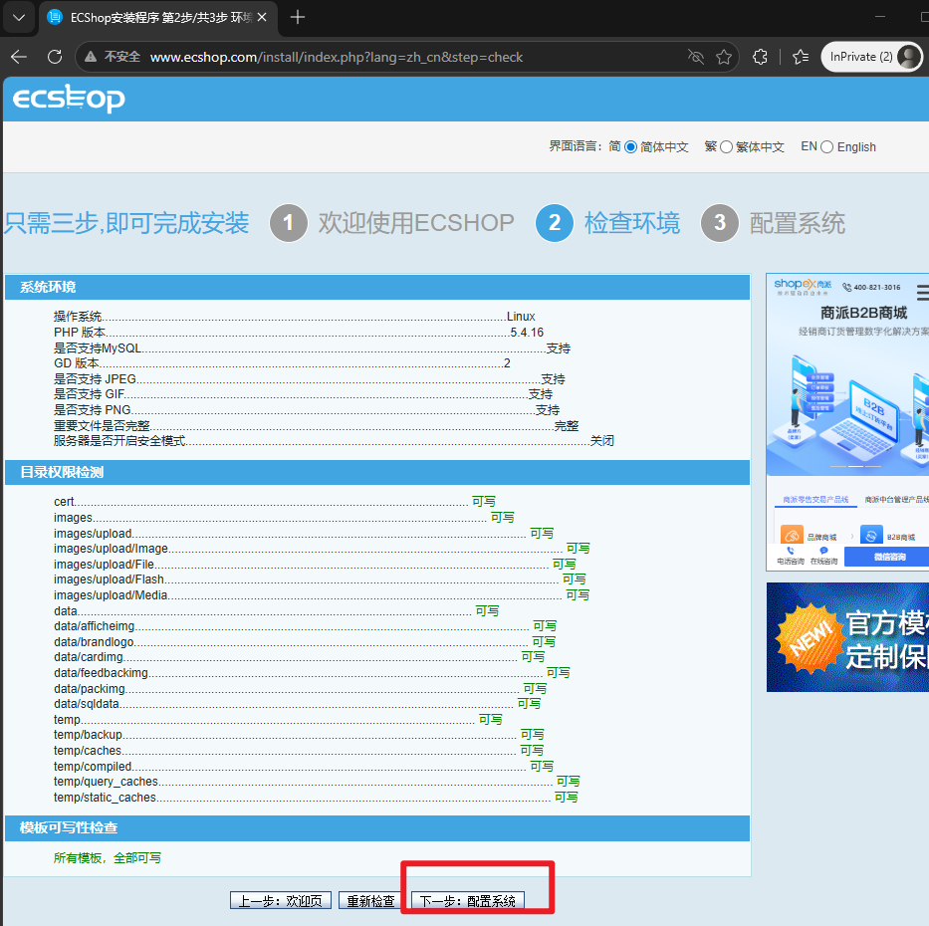The height and width of the screenshot is (926, 929).
Task: Click the 品牌商城 orange icon
Action: [x=792, y=536]
